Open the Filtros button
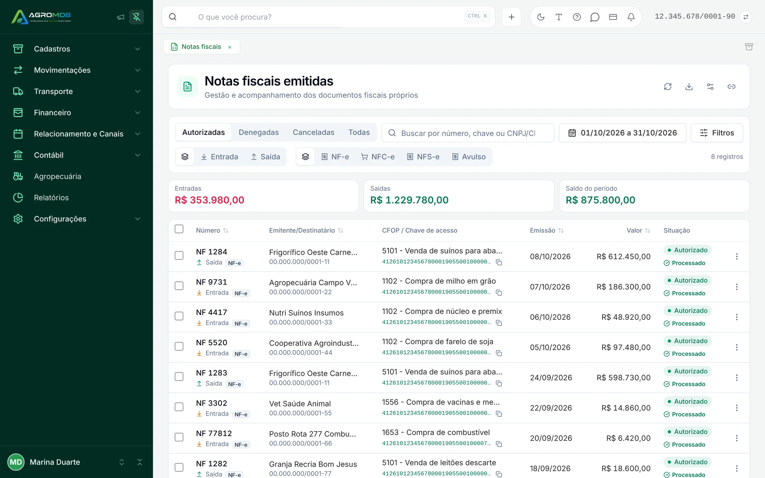The height and width of the screenshot is (478, 765). (717, 133)
